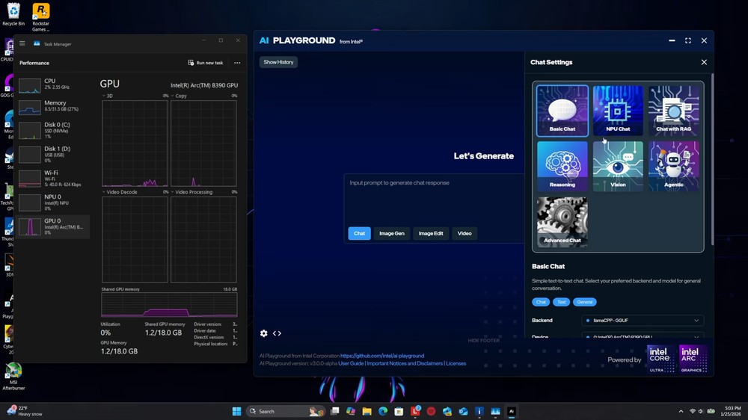Open File Explorer from the taskbar
The image size is (748, 420).
367,411
